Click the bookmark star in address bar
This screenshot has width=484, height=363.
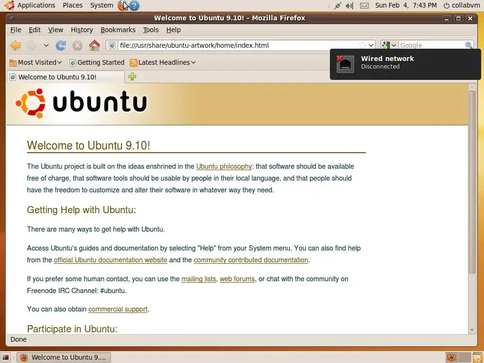(363, 45)
